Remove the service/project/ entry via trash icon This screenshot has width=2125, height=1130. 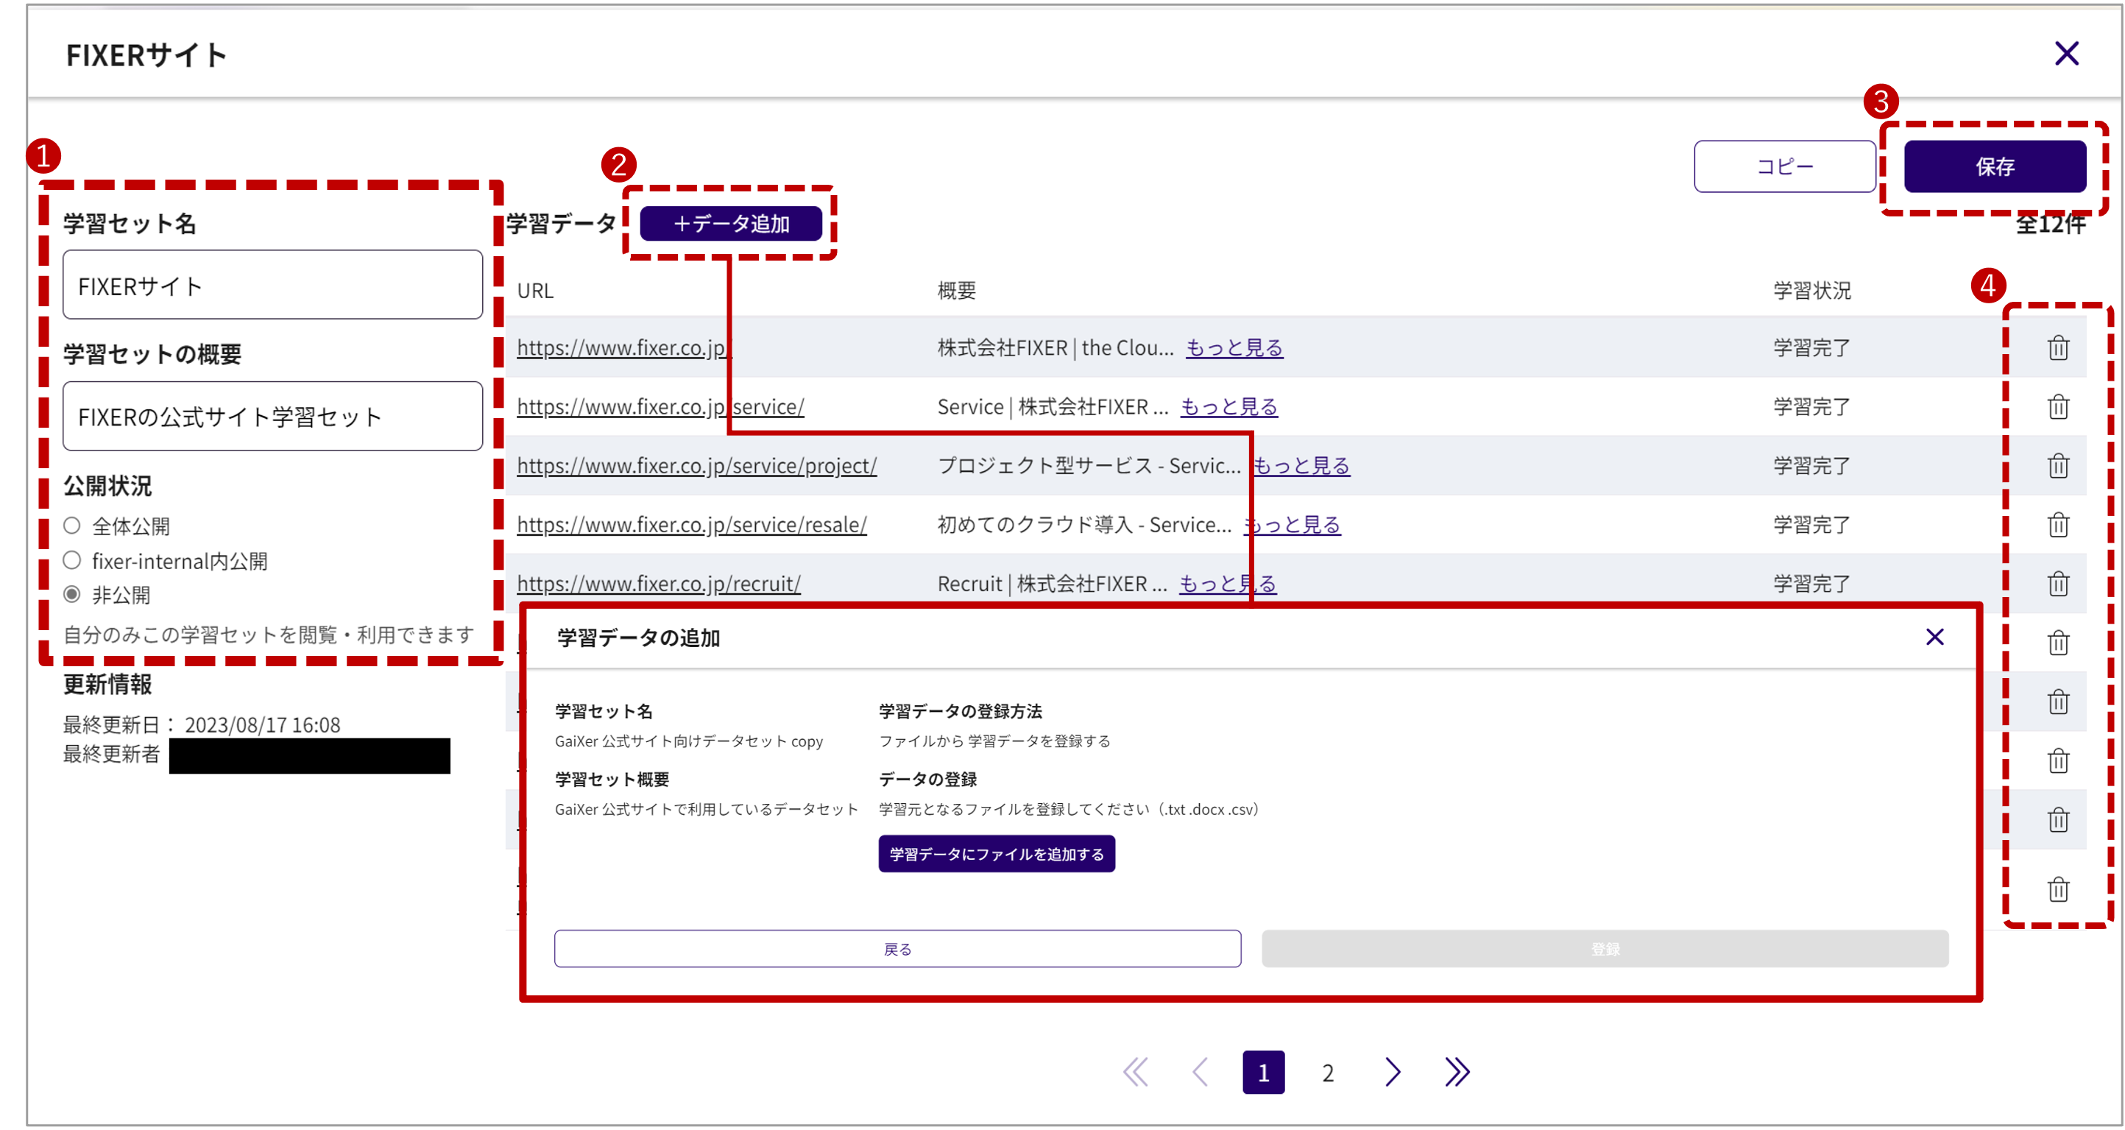pos(2057,466)
